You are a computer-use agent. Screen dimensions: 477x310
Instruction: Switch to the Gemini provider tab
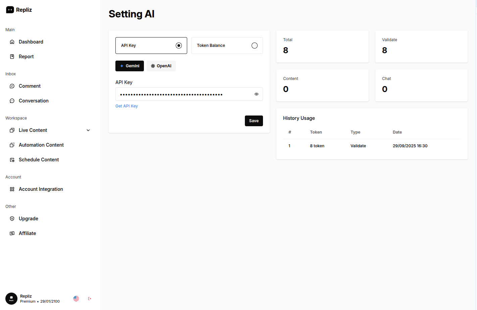(x=129, y=66)
